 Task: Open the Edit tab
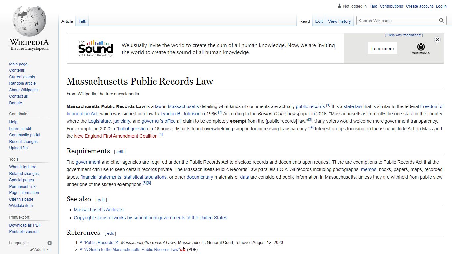(319, 21)
